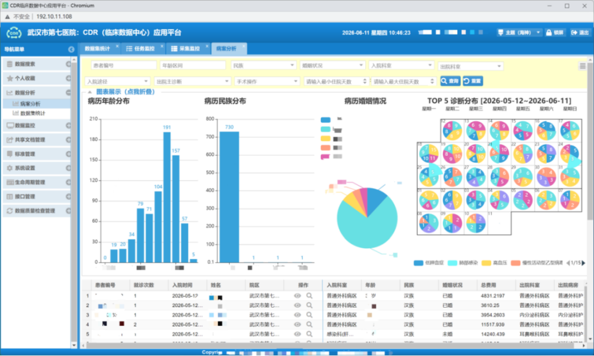
Task: Select 病案分析 tree item
Action: tap(30, 103)
